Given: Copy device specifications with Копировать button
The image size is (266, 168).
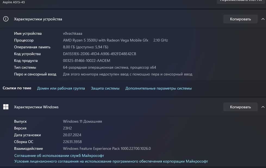Looking at the screenshot, I should [x=240, y=19].
